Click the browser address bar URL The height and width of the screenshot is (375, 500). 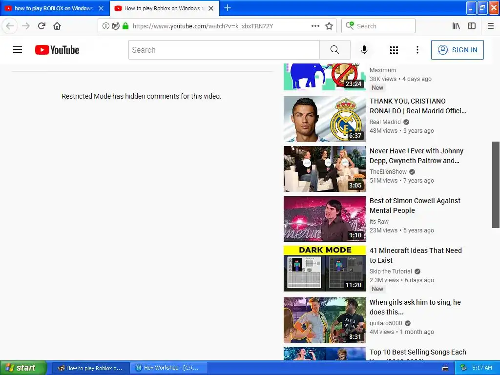203,26
